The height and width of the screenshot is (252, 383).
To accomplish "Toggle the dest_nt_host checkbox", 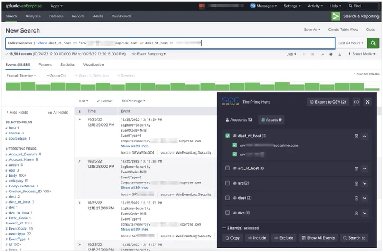I will tap(228, 136).
